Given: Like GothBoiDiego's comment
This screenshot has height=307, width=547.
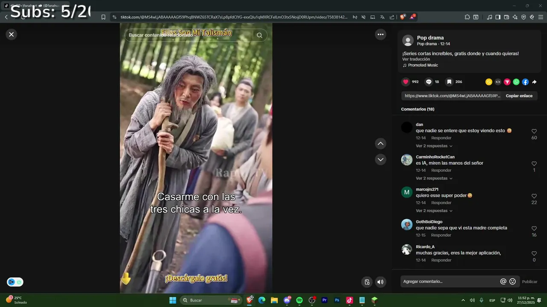Looking at the screenshot, I should [x=534, y=229].
